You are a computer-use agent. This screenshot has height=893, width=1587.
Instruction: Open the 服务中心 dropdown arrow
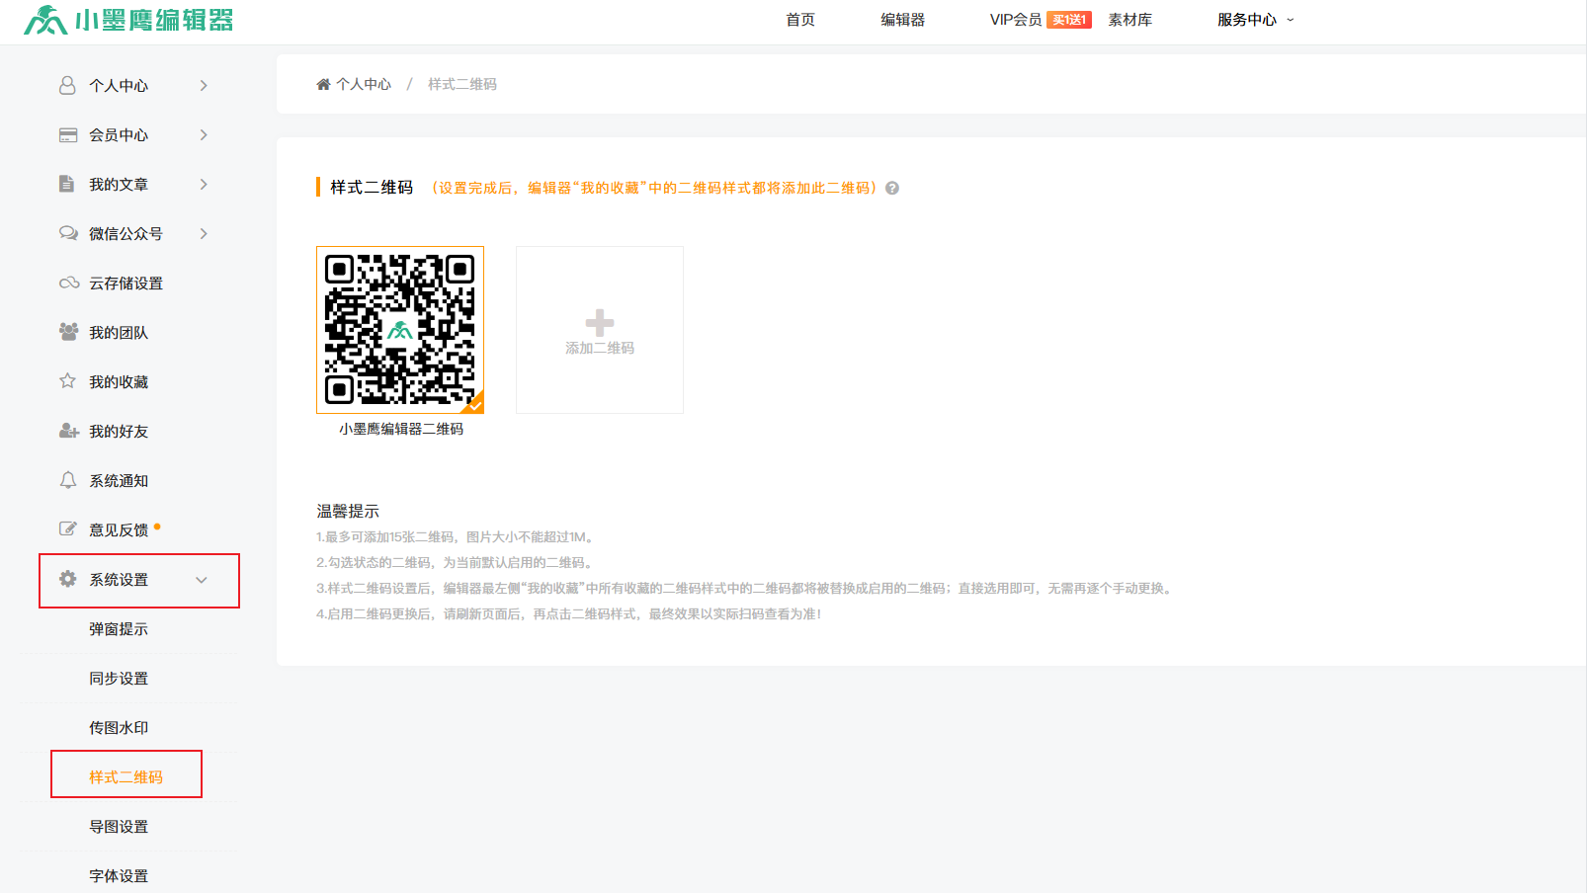1291,20
